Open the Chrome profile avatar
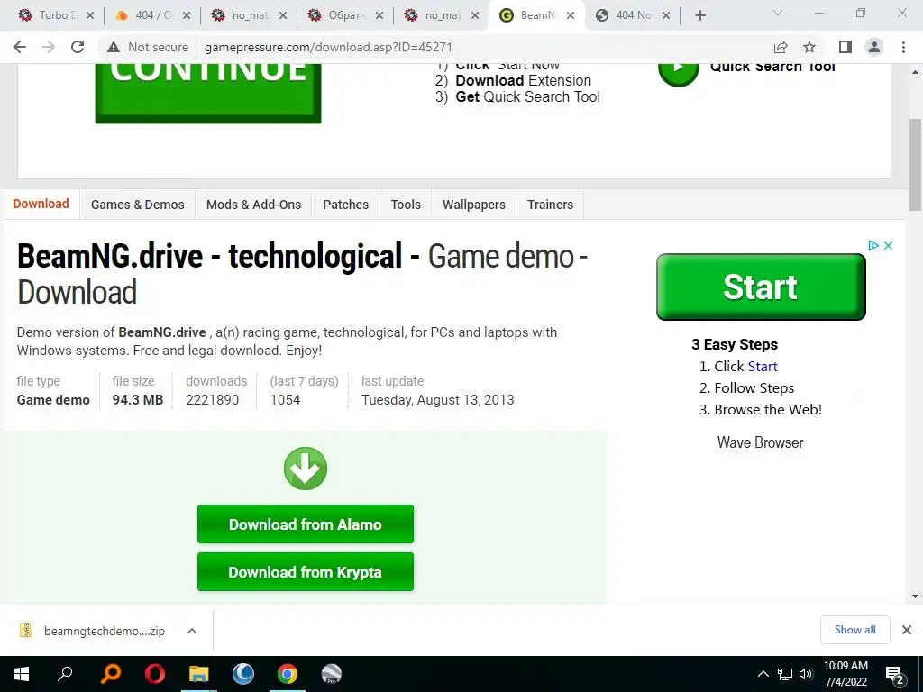Viewport: 923px width, 692px height. (874, 47)
